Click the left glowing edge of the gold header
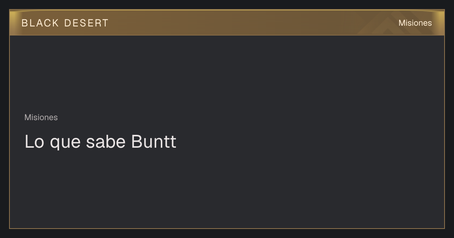Viewport: 454px width, 238px height. (14, 23)
